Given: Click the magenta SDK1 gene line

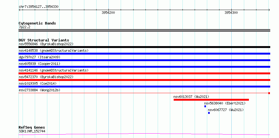Looking at the screenshot, I should tap(144, 134).
